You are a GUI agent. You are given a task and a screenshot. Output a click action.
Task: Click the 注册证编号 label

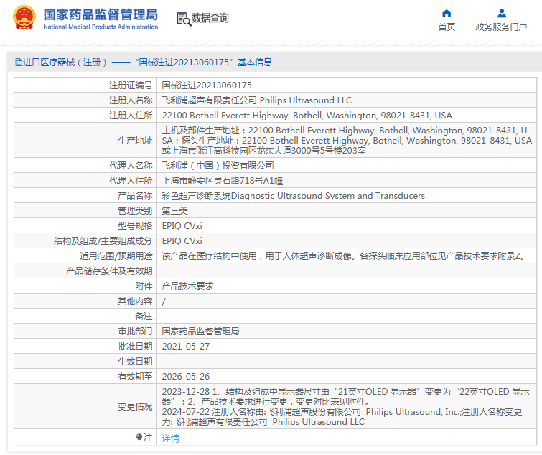point(131,85)
